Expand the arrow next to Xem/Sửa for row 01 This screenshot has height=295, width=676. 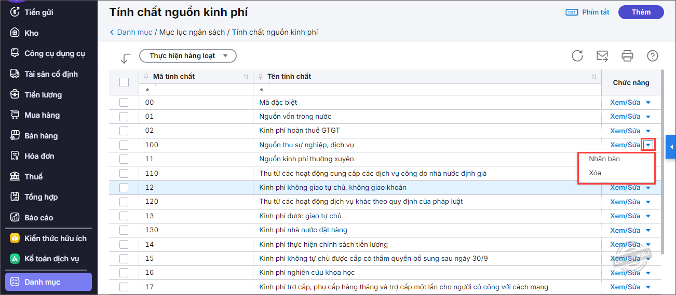tap(648, 117)
